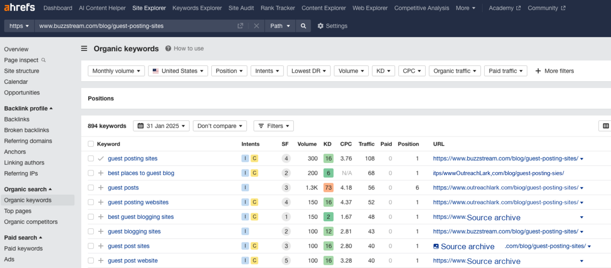Click plus icon next to guest posts
This screenshot has width=611, height=268.
click(101, 188)
